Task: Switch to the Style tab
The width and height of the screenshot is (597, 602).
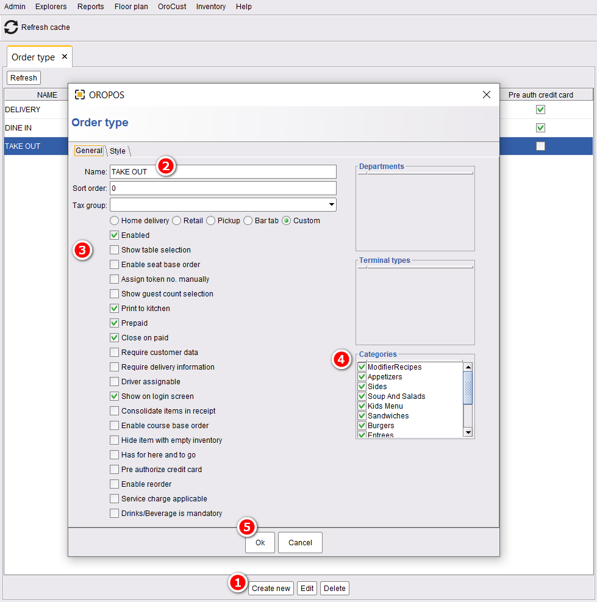Action: (x=118, y=151)
